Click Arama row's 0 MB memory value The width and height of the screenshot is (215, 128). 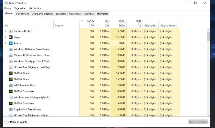(122, 43)
